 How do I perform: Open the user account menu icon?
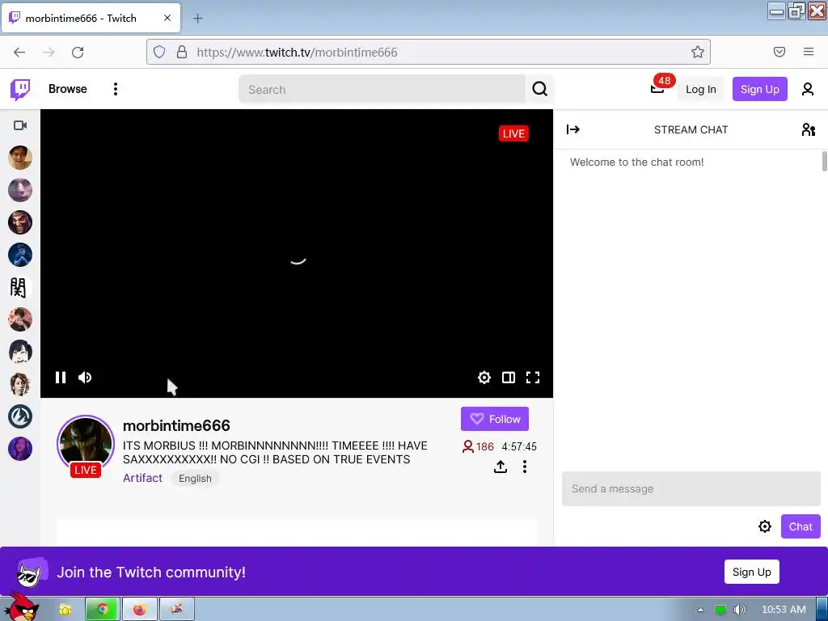pyautogui.click(x=808, y=89)
